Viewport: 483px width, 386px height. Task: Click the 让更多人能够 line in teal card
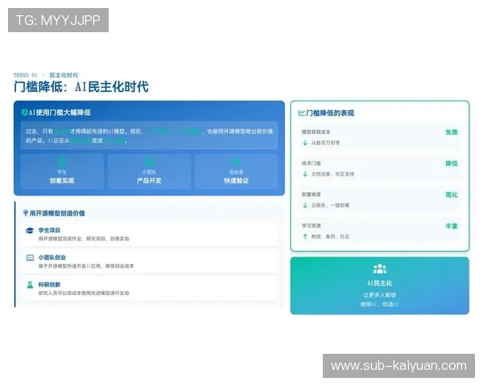[x=379, y=295]
